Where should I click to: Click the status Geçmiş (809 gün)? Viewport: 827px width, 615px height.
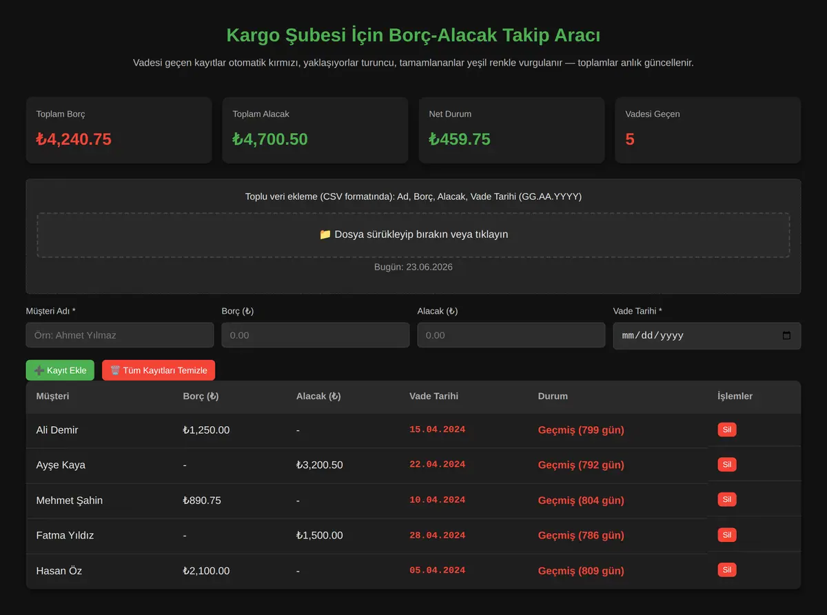[581, 571]
